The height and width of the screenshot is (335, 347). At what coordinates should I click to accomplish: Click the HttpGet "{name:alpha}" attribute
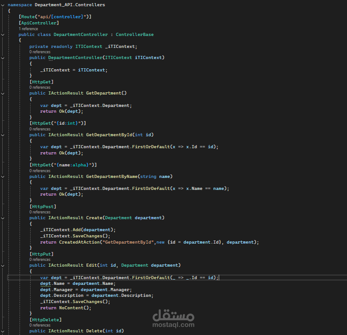coord(63,165)
